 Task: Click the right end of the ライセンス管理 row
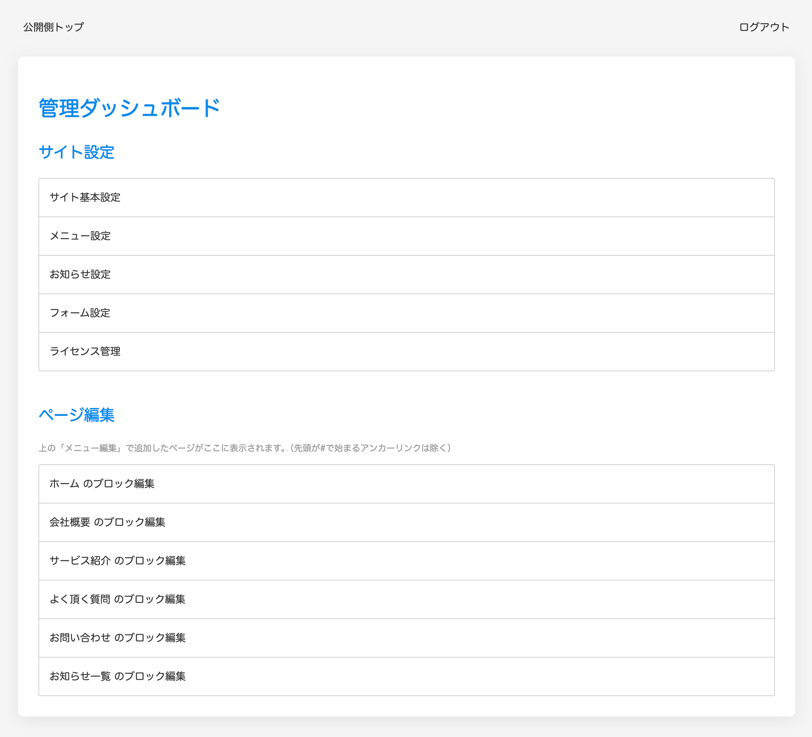click(757, 351)
